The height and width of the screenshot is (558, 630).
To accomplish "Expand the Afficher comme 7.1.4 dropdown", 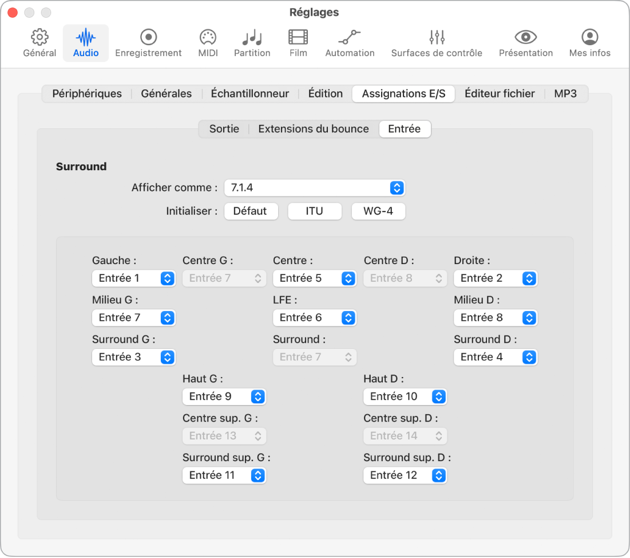I will tap(314, 187).
